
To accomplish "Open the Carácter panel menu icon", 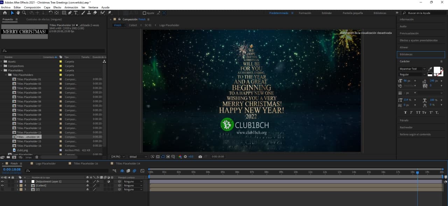I will pyautogui.click(x=441, y=62).
